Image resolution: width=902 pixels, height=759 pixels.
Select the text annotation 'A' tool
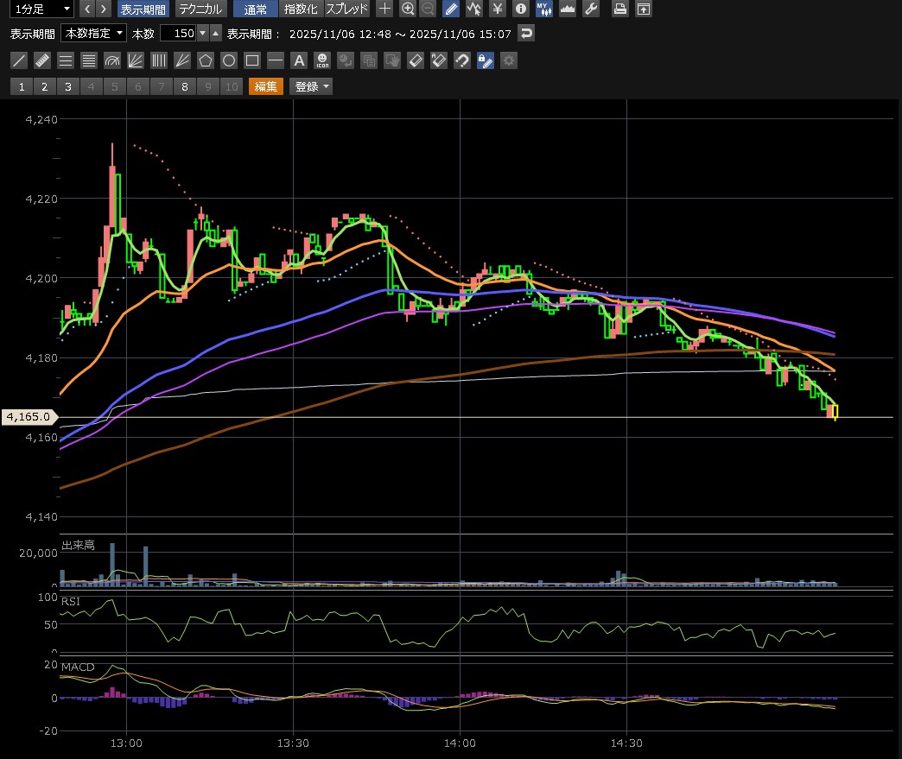(x=299, y=60)
